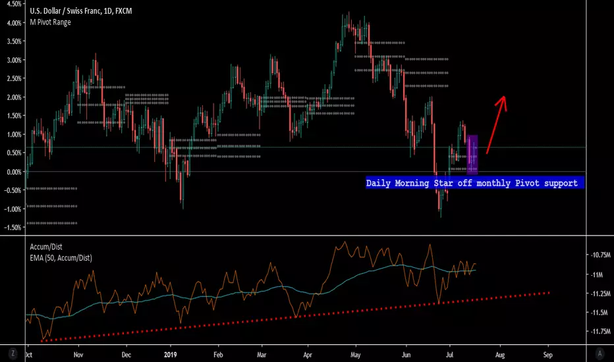Click the Mar label on time axis
614x362 pixels.
coord(262,355)
